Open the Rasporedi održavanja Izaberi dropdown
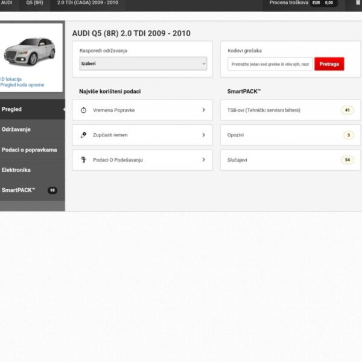This screenshot has width=362, height=362. pos(143,63)
